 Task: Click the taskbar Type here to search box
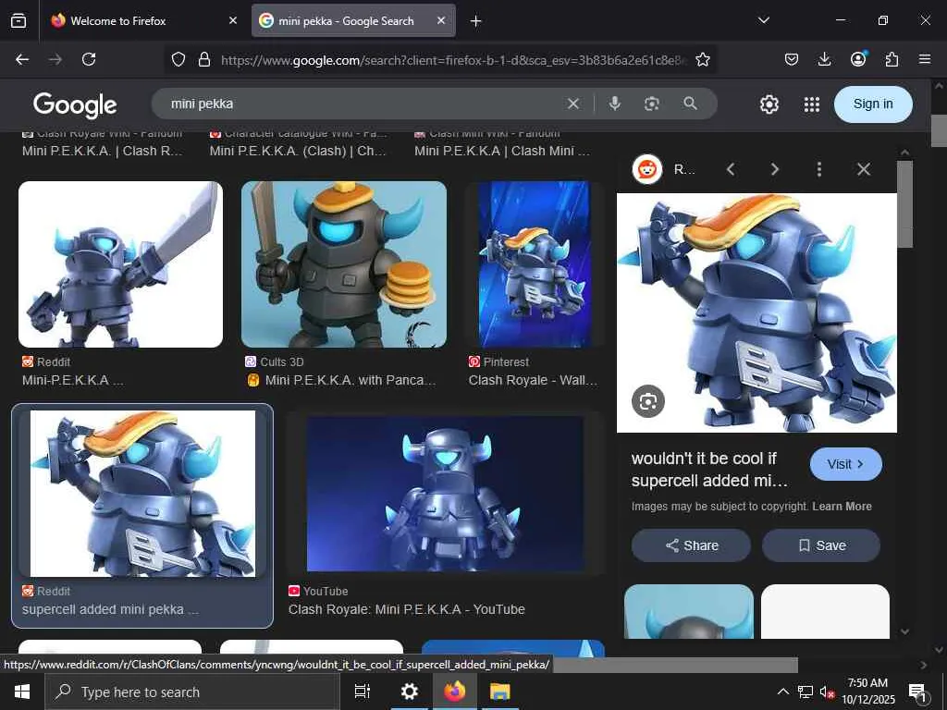(x=192, y=692)
